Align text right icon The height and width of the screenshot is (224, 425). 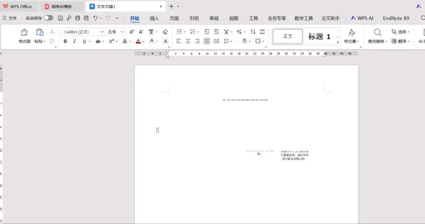point(197,41)
